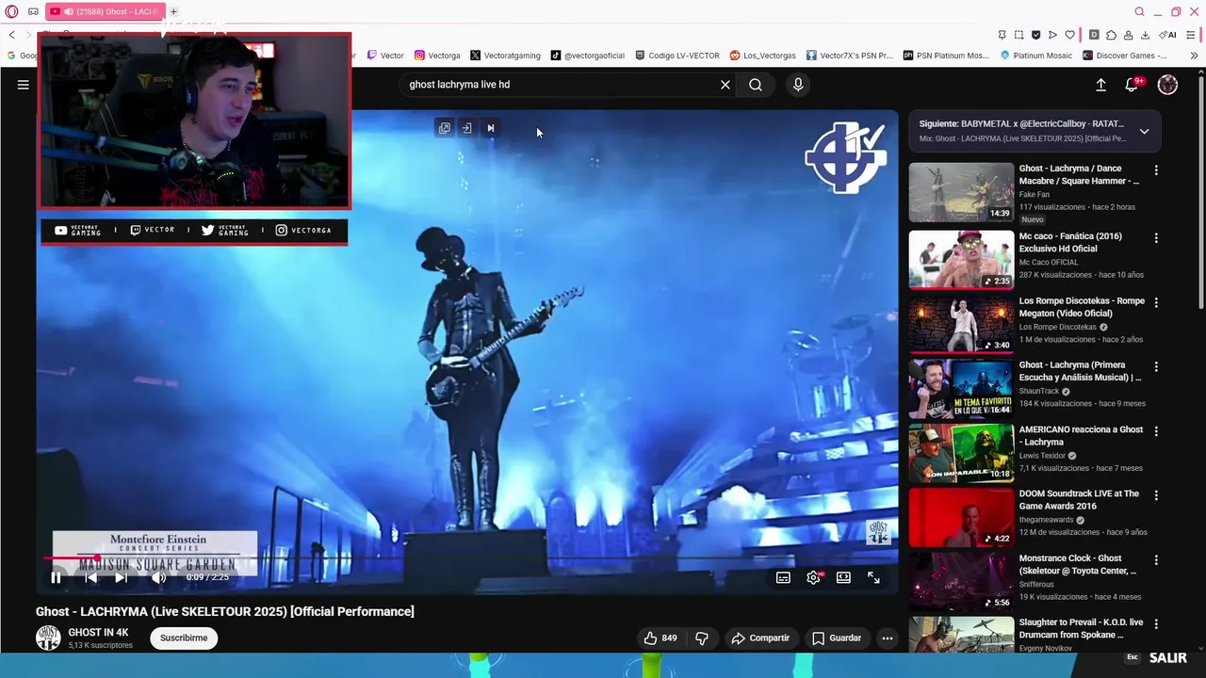Open DOOM Soundtrack LIVE at Game Awards title
Image resolution: width=1206 pixels, height=678 pixels.
pos(1079,500)
